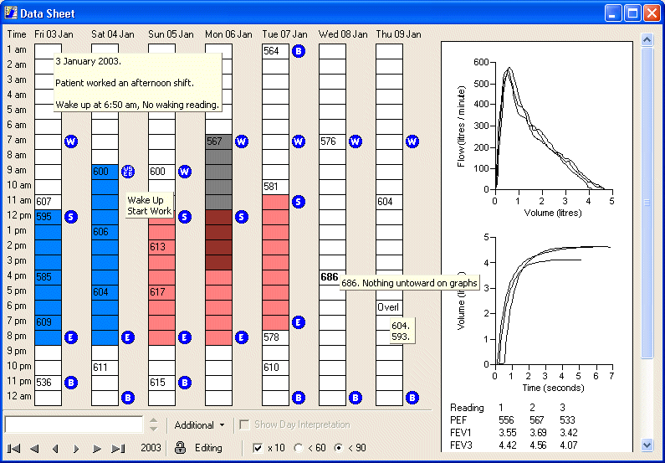The height and width of the screenshot is (463, 665).
Task: Click the End work marker on Fri 03 Jan
Action: pos(71,337)
